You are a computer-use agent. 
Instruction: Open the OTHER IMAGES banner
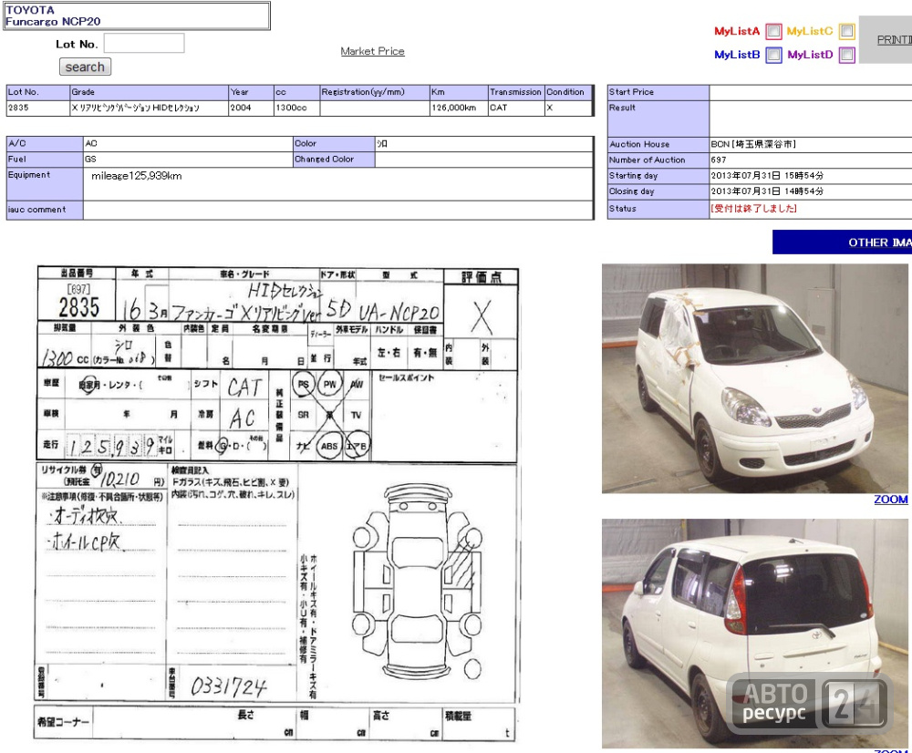click(842, 242)
